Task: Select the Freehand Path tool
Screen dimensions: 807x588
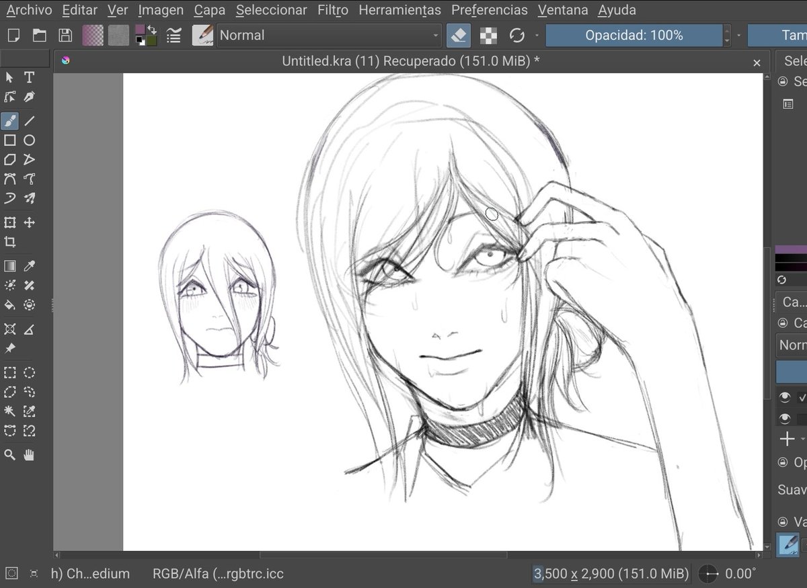Action: (30, 179)
